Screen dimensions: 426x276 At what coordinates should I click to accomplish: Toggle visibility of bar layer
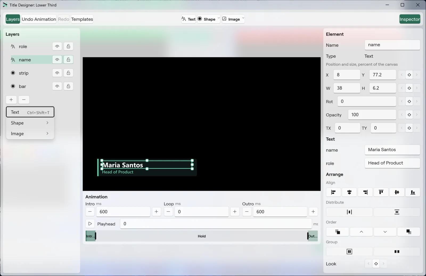57,86
